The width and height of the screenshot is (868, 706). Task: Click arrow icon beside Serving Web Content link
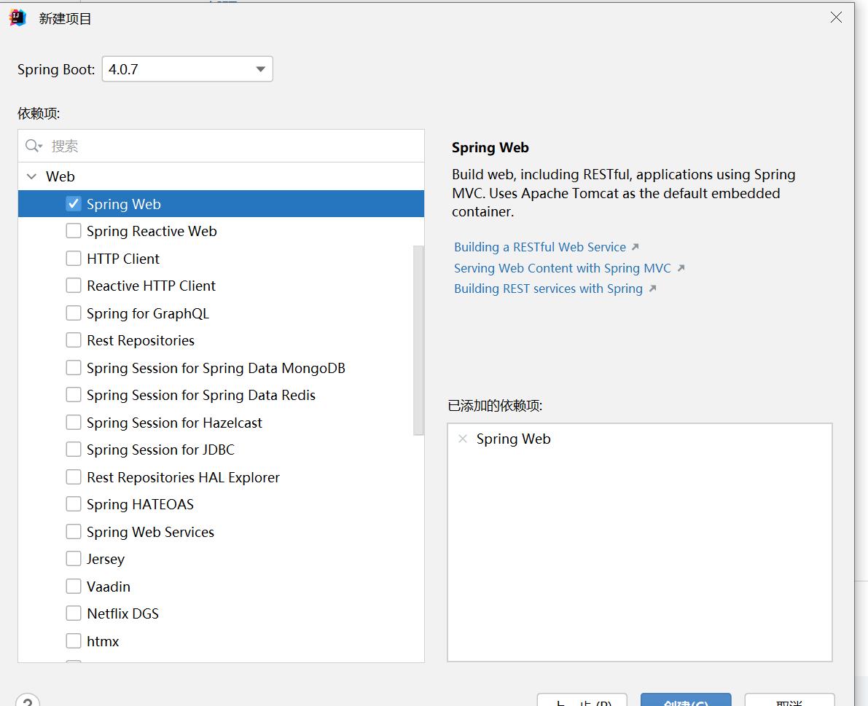click(681, 268)
